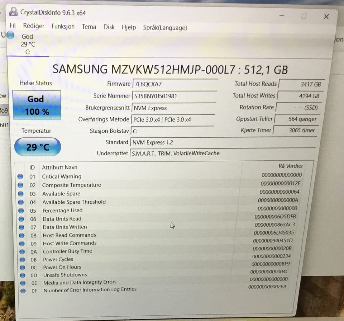Viewport: 344px width, 321px height.
Task: Minimize the CrystalDiskInfo window
Action: tap(282, 15)
